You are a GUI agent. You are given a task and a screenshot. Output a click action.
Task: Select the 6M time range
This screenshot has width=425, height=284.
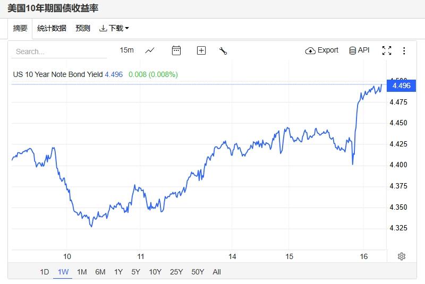pos(100,272)
